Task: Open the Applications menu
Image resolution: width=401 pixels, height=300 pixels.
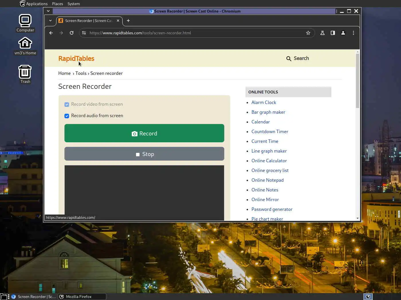Action: (x=37, y=4)
